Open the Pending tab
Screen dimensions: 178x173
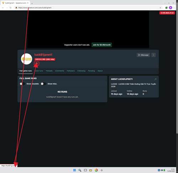tap(91, 71)
